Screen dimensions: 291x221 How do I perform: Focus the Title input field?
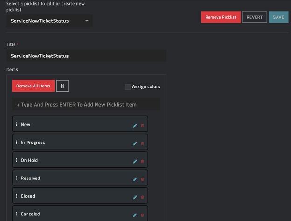86,56
